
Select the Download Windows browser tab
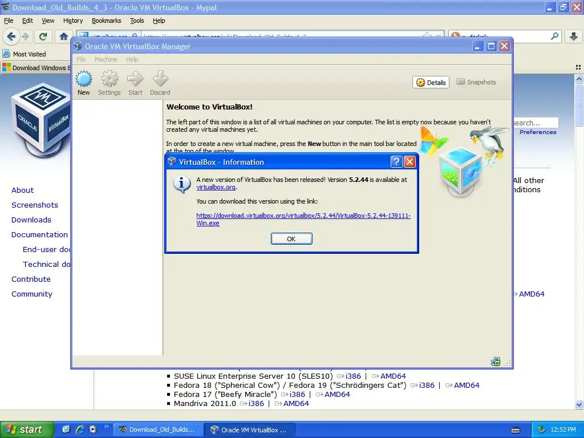pos(36,68)
